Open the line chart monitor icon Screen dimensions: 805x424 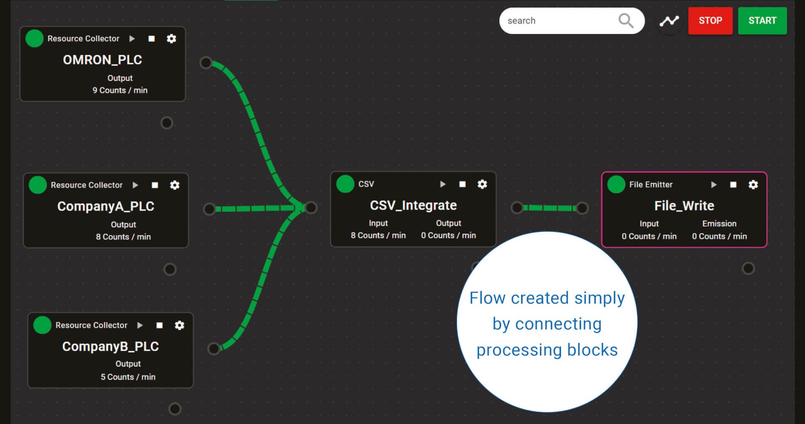[669, 21]
